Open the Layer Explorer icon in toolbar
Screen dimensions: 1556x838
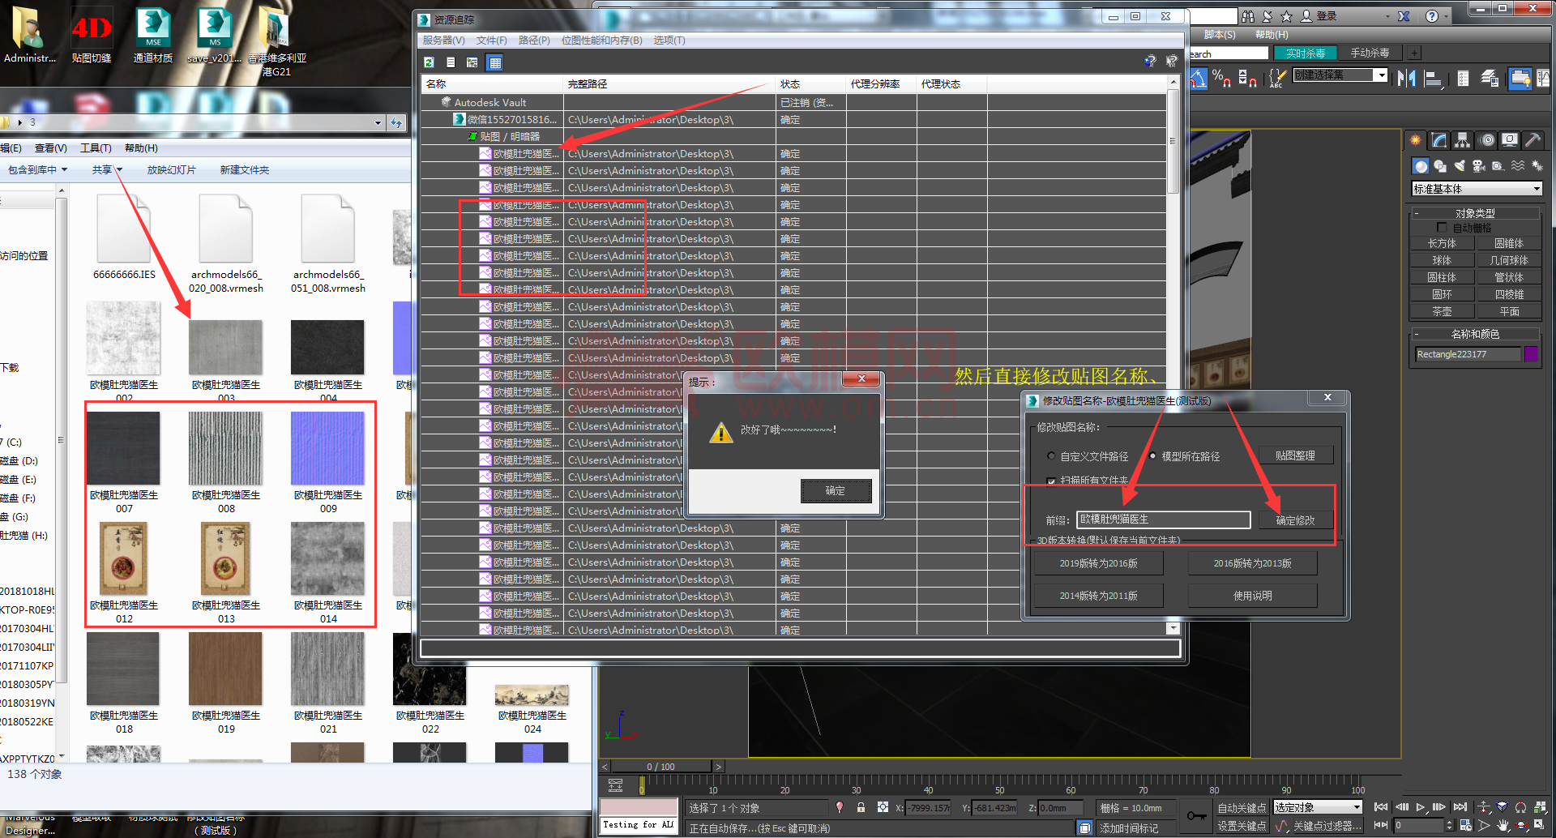[x=1490, y=78]
